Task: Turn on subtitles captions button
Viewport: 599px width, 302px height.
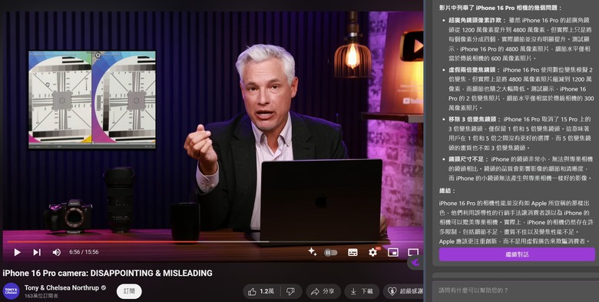Action: [352, 252]
